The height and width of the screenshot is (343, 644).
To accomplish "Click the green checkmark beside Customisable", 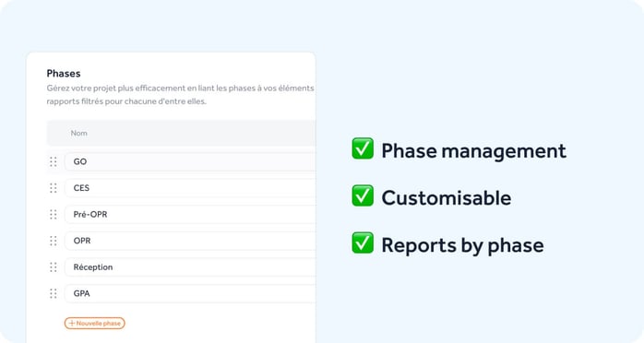I will (x=363, y=195).
